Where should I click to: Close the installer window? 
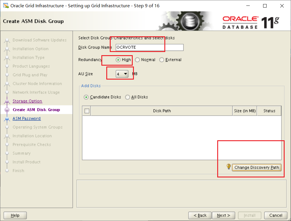pyautogui.click(x=282, y=6)
